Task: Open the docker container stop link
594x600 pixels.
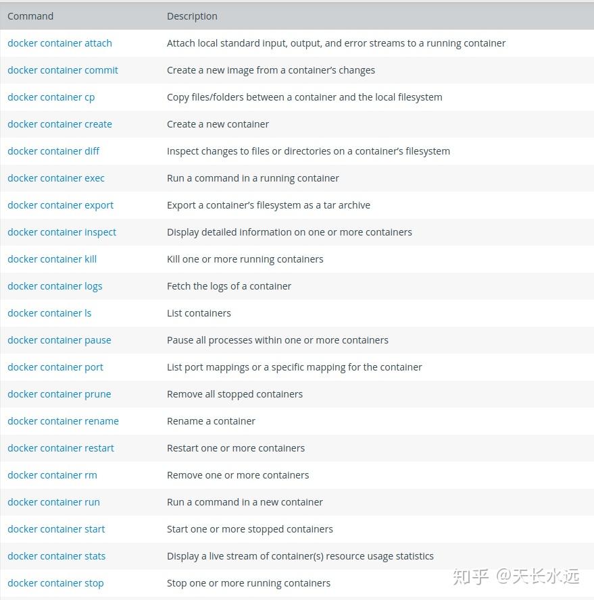Action: pyautogui.click(x=55, y=584)
